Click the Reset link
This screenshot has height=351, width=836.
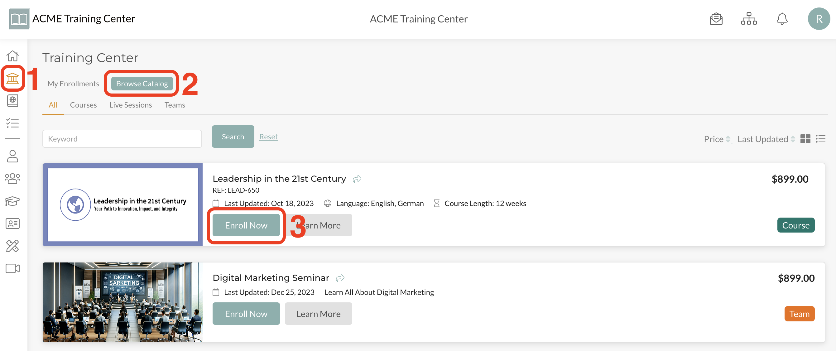tap(268, 137)
